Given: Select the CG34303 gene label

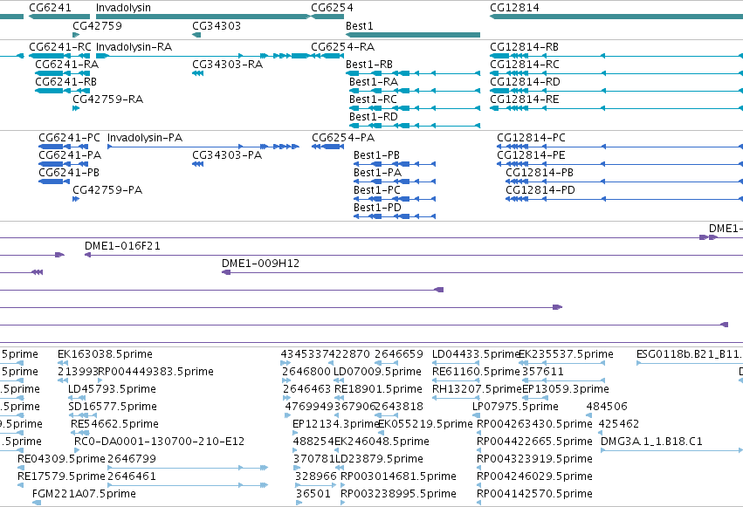Looking at the screenshot, I should point(217,25).
